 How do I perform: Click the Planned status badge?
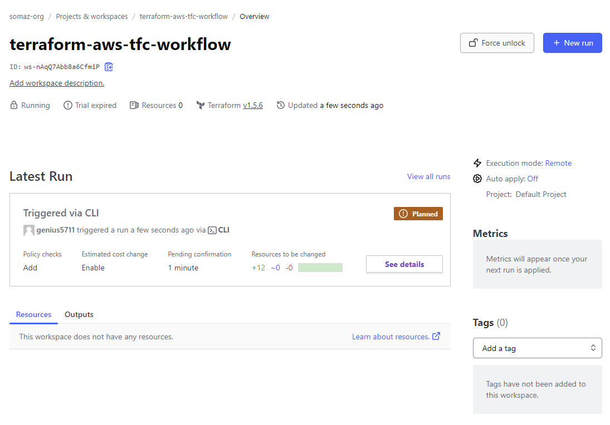(418, 214)
